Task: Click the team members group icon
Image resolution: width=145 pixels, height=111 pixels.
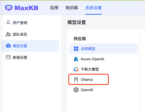Action: [8, 34]
